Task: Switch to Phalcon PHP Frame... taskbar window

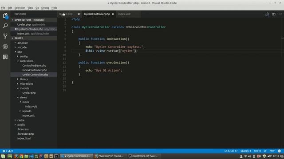Action: coord(109,156)
